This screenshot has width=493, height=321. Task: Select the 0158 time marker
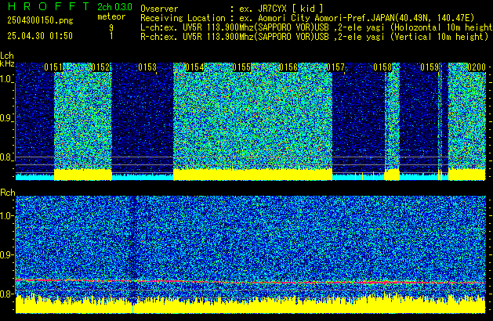point(382,67)
